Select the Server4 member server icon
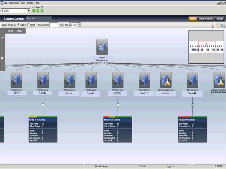The image size is (226, 169). coord(16,80)
